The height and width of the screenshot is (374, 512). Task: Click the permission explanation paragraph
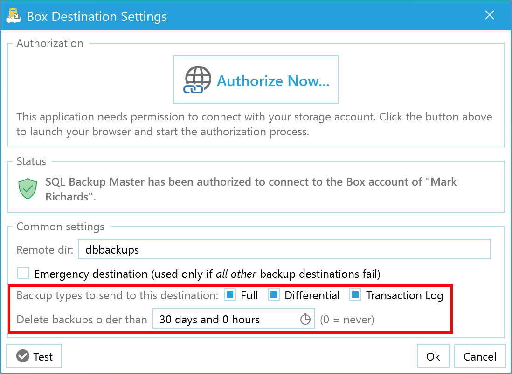(254, 124)
